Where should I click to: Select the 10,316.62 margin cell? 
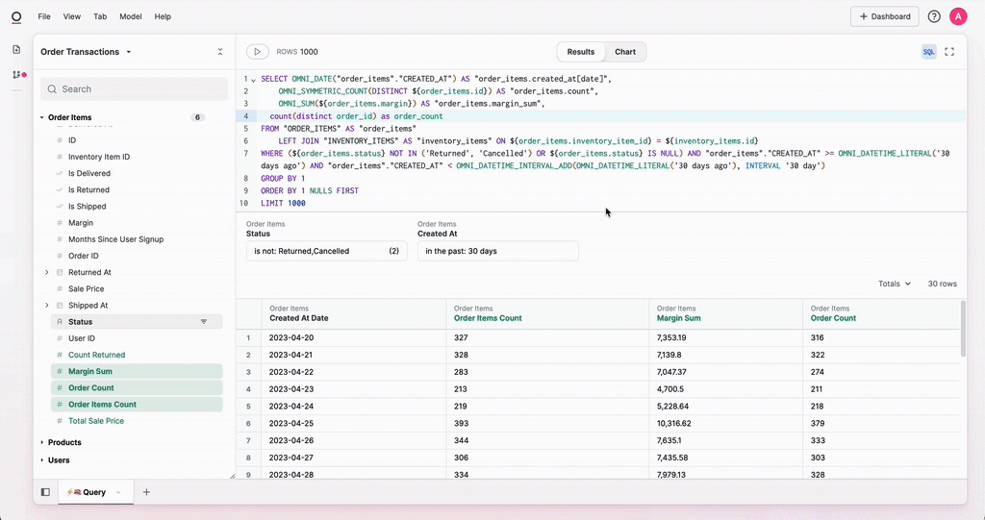[725, 423]
